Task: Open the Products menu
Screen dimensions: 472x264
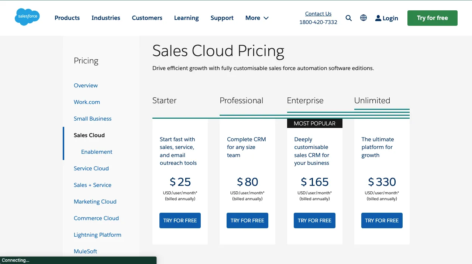Action: pos(67,18)
